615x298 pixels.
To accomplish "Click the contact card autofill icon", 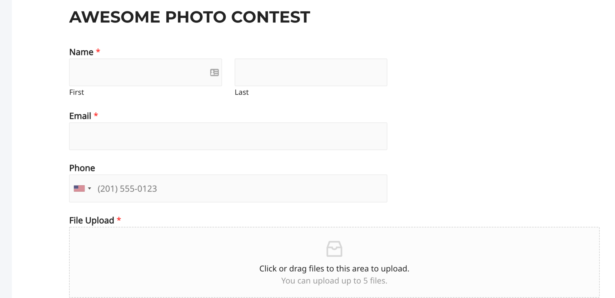I will coord(214,73).
